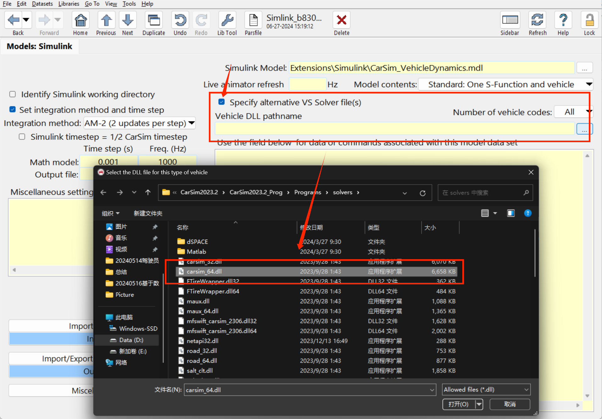This screenshot has height=419, width=602.
Task: Click the Simulink Model path field
Action: (x=432, y=68)
